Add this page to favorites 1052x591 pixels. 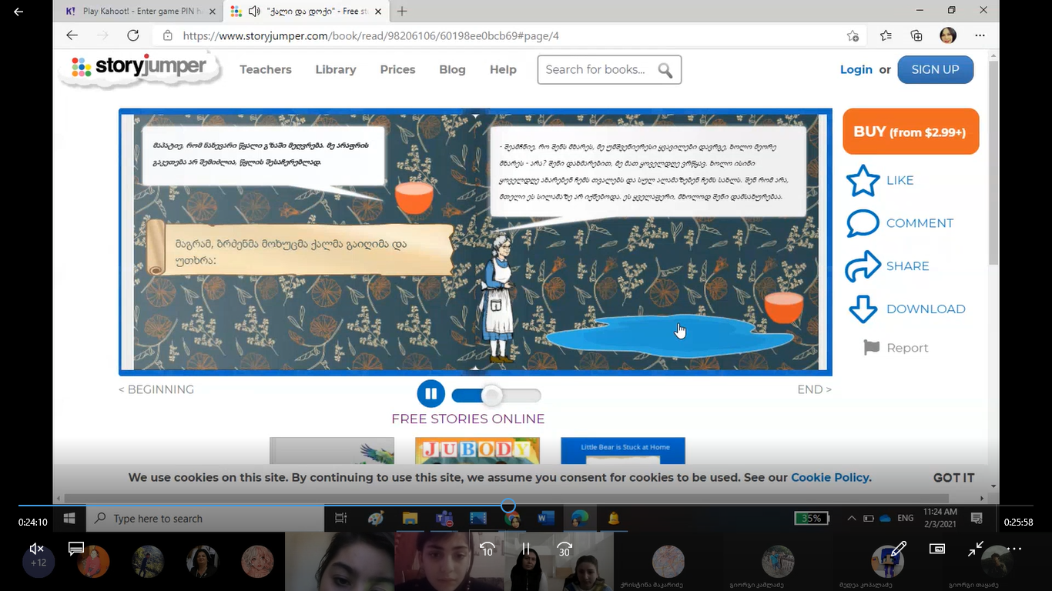[x=853, y=35]
